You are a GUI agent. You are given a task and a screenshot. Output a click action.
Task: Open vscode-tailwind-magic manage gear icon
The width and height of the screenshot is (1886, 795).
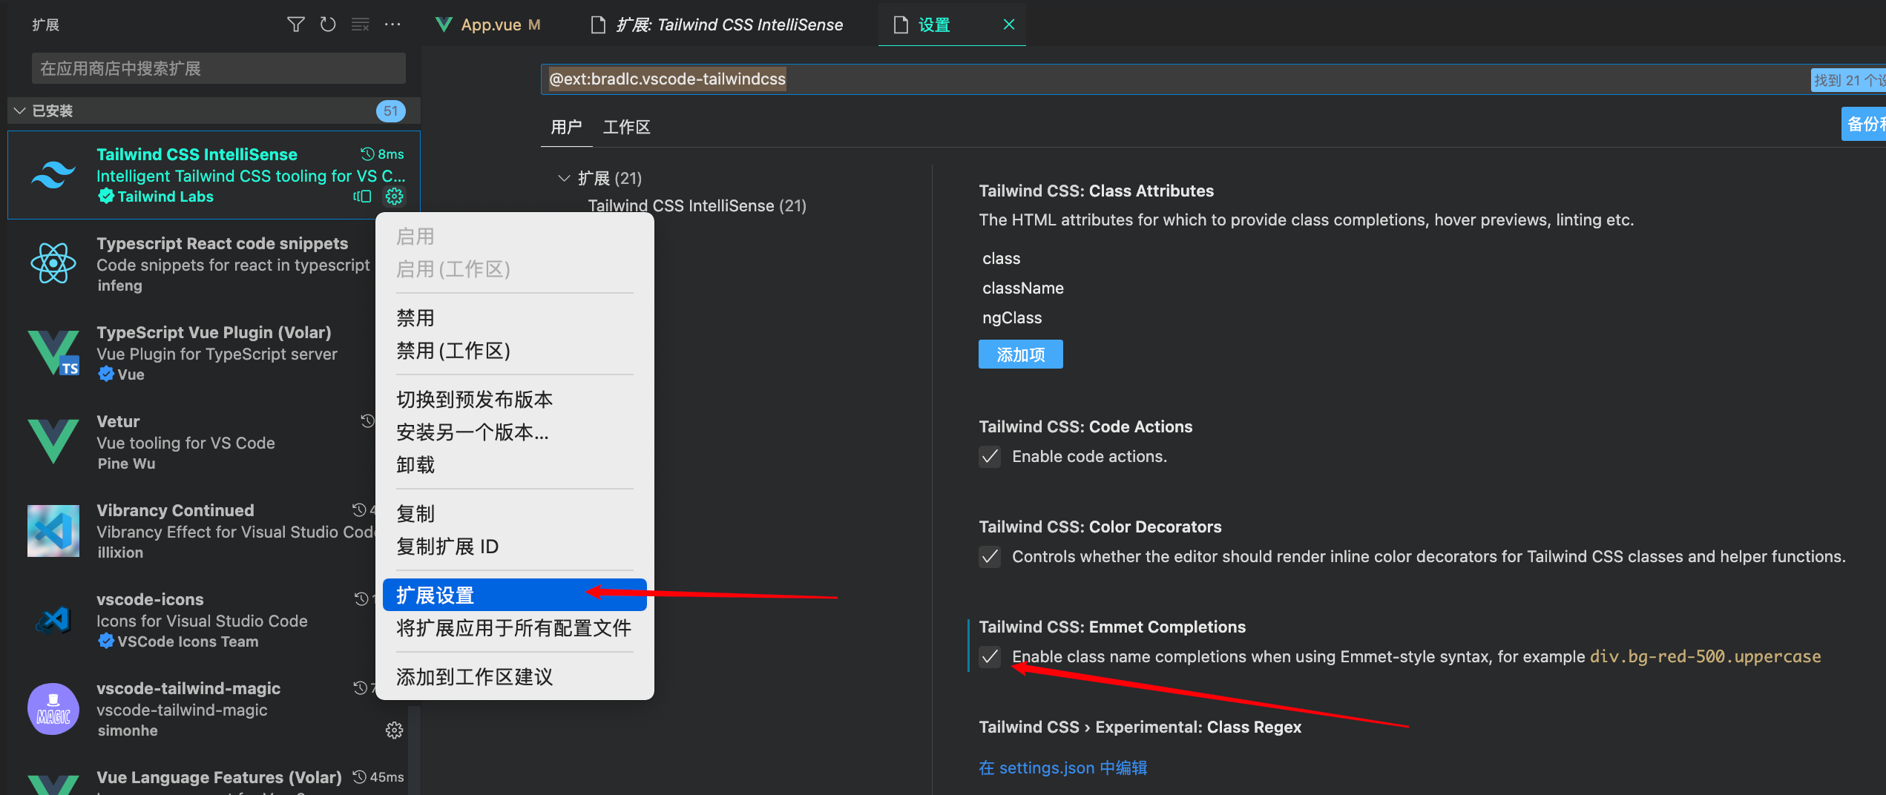click(x=394, y=730)
